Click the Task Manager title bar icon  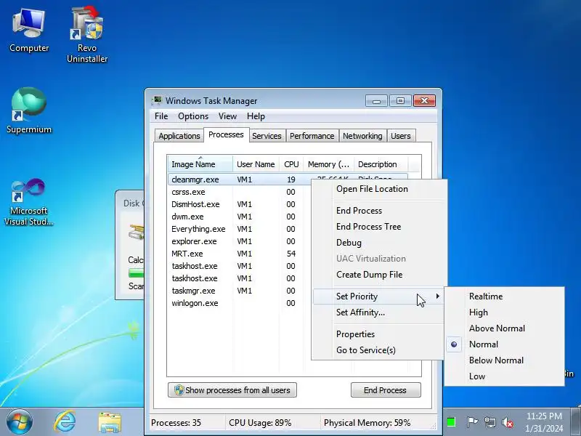click(x=157, y=100)
